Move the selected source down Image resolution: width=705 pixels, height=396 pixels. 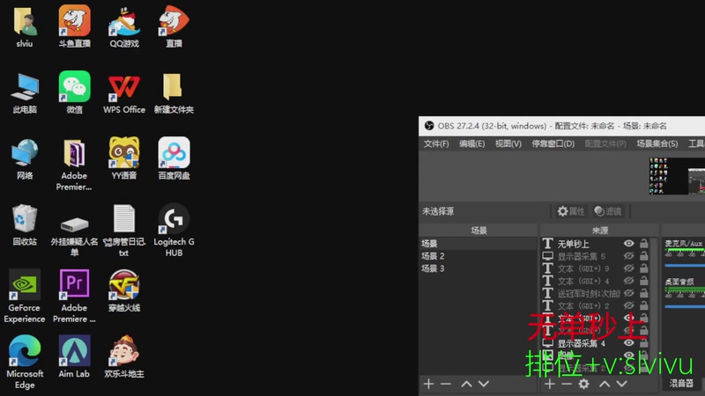[x=621, y=384]
